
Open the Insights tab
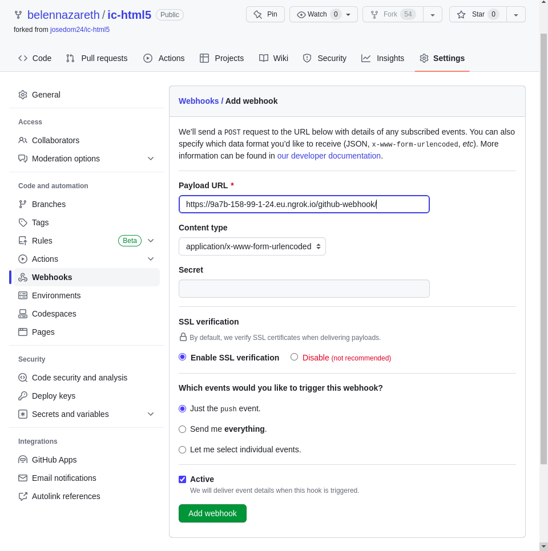tap(382, 58)
